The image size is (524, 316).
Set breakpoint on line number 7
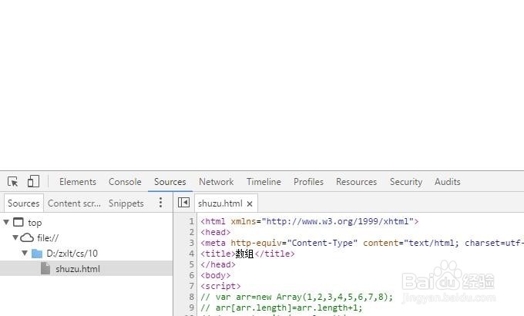(x=191, y=286)
